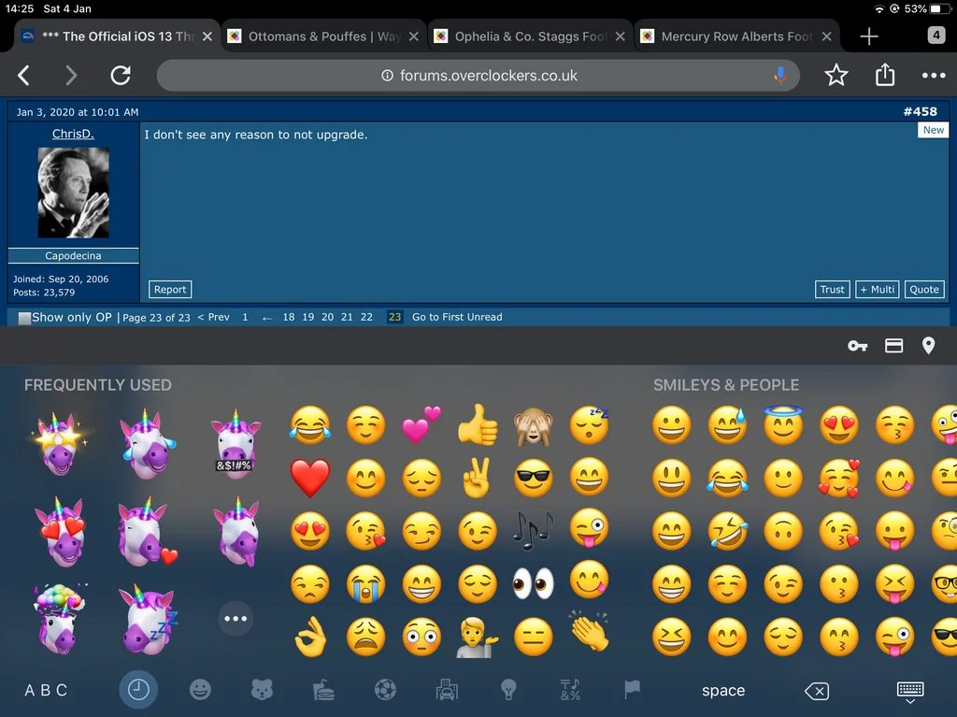Screen dimensions: 957x717
Task: Switch to the iOS 13 thread tab
Action: [x=118, y=36]
